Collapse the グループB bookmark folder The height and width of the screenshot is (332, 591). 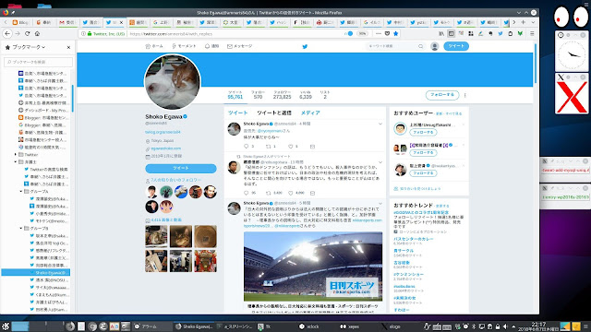click(x=21, y=228)
